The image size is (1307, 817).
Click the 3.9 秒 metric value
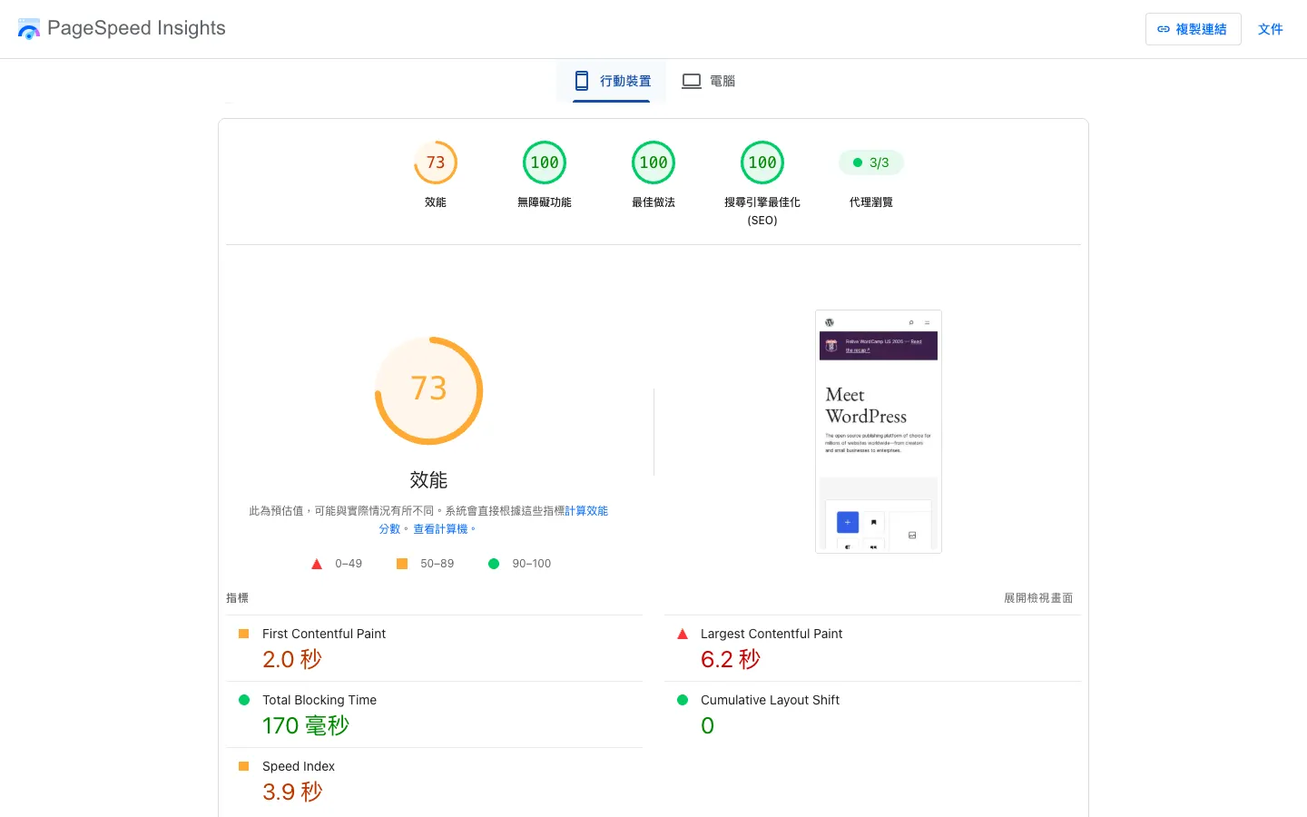[292, 792]
